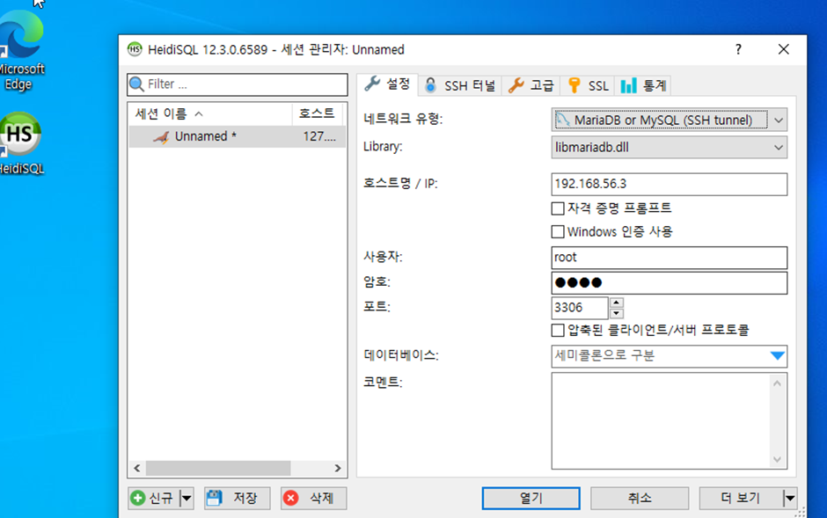Screen dimensions: 827x518
Task: Enable 압축된 클라이언트/서버 프로토콜 checkbox
Action: click(x=558, y=331)
